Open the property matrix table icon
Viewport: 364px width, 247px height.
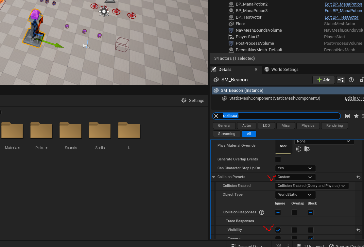[x=347, y=116]
